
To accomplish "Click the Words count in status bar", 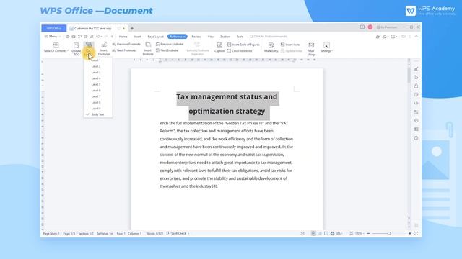I will click(154, 233).
